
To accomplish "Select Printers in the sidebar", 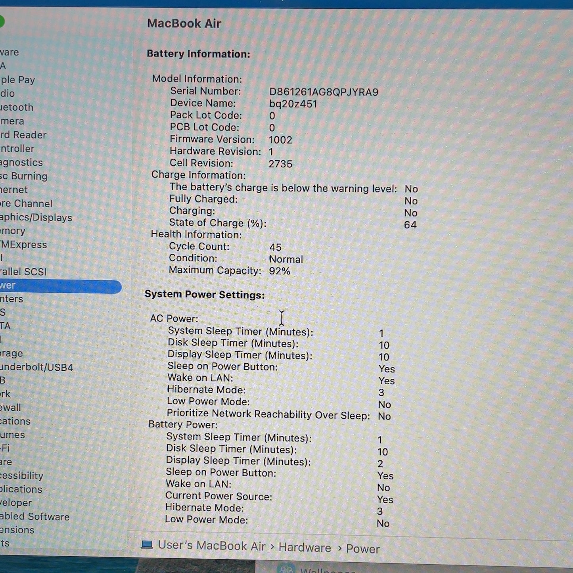I will pyautogui.click(x=11, y=299).
